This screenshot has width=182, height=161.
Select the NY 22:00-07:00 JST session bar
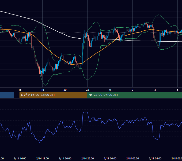pyautogui.click(x=135, y=95)
